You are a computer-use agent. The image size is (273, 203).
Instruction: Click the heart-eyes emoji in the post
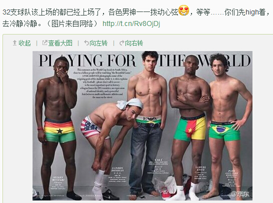[x=184, y=10]
